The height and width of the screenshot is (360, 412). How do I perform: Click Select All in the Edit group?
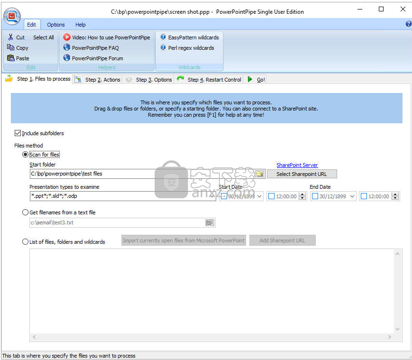click(43, 37)
